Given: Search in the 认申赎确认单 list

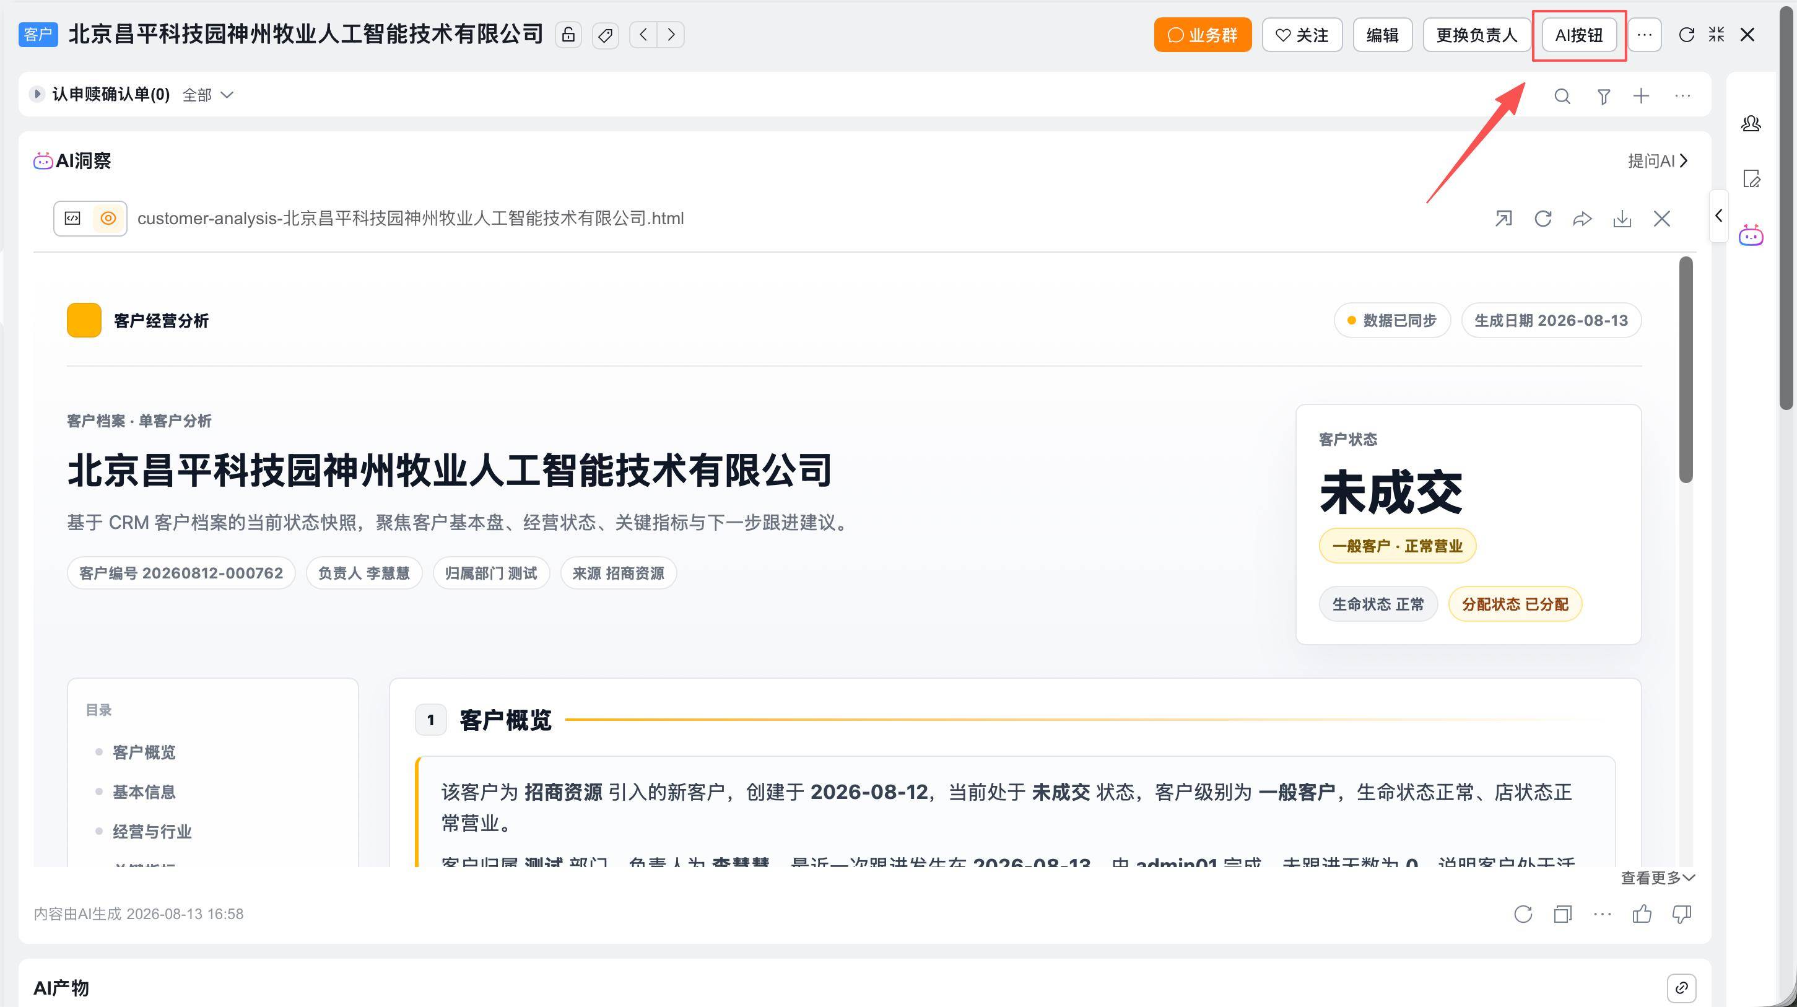Looking at the screenshot, I should (1562, 97).
